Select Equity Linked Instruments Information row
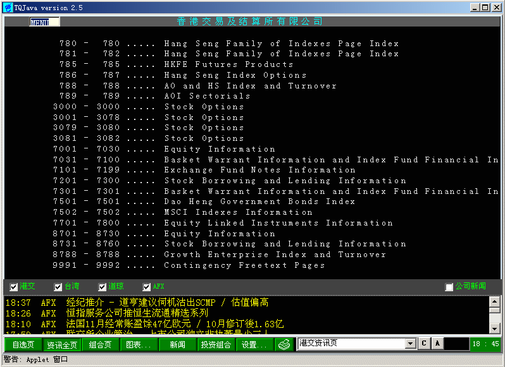Screen dimensions: 505x367 (x=223, y=223)
